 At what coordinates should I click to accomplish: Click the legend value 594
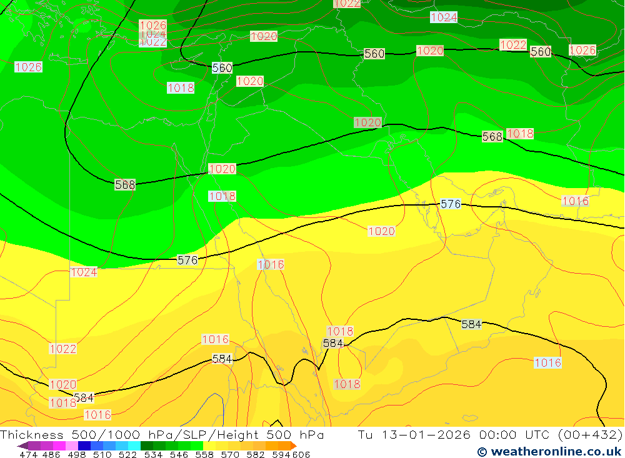coord(281,454)
